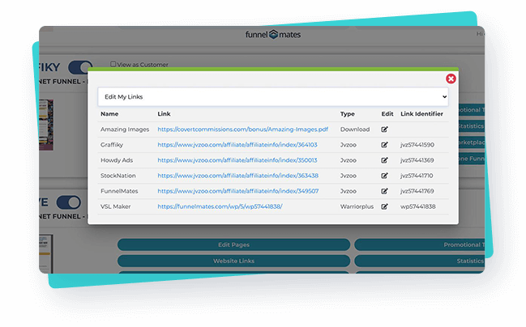526x327 pixels.
Task: Select the FunnelMates name cell
Action: (119, 191)
